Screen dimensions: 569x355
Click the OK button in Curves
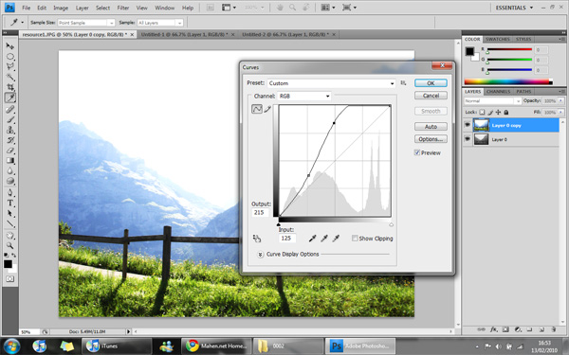pos(431,83)
